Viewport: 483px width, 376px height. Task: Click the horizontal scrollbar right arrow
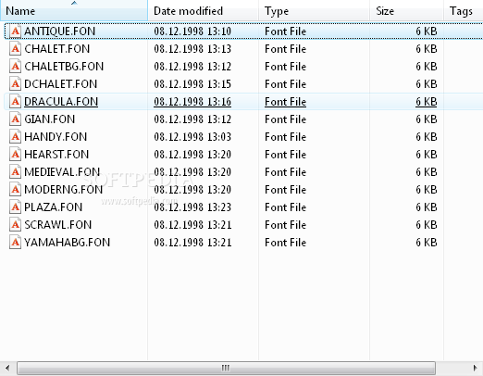click(x=476, y=368)
